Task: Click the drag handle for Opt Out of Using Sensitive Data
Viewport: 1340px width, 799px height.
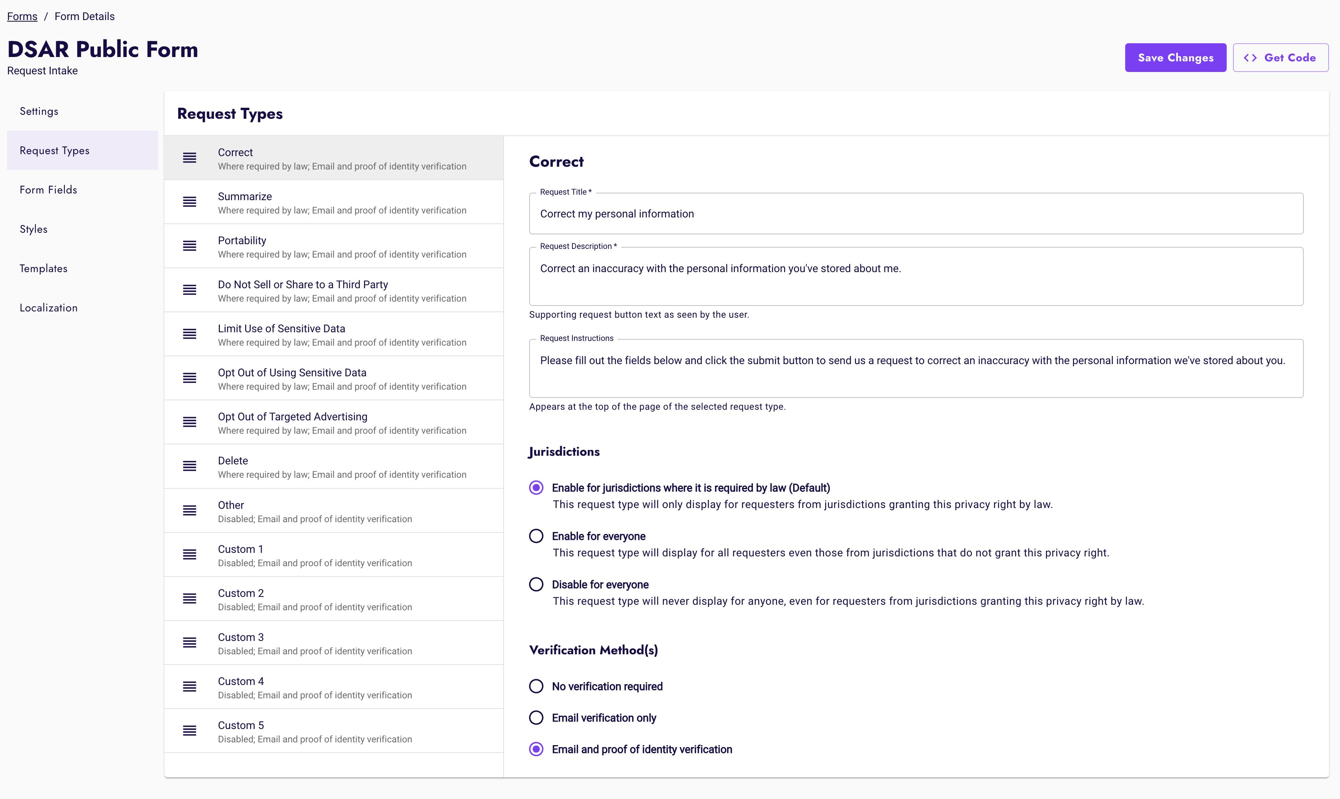Action: pyautogui.click(x=190, y=378)
